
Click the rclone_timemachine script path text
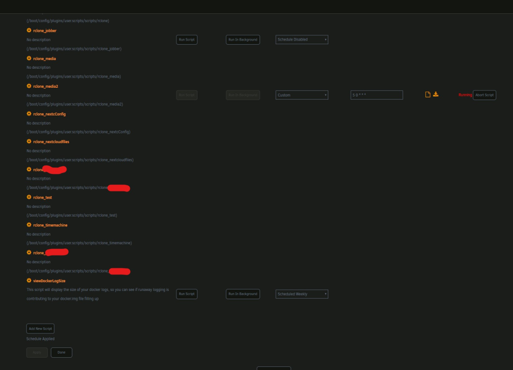click(x=79, y=243)
